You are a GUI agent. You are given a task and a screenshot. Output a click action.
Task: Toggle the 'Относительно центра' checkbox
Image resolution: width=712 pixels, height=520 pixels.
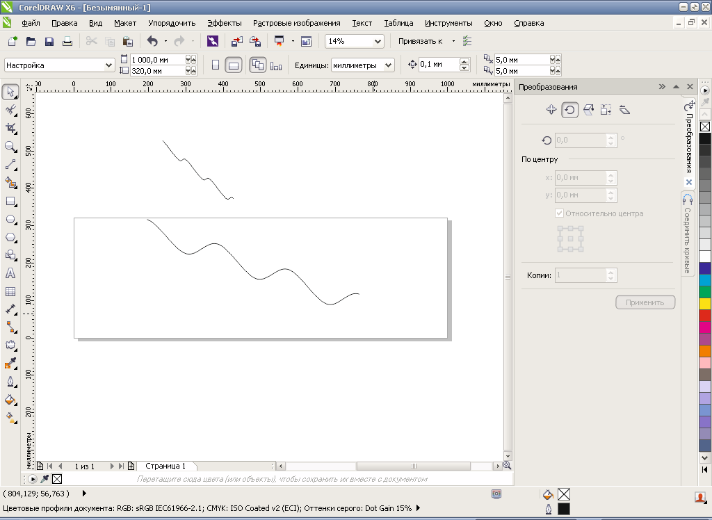(560, 213)
